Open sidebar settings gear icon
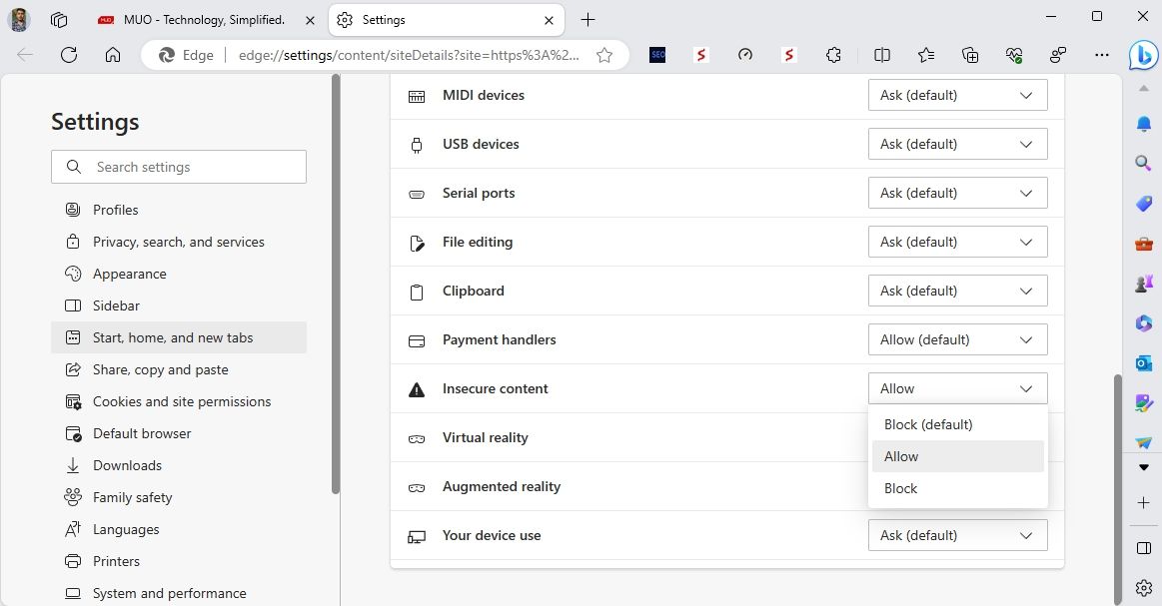Screen dimensions: 1162x606 [1144, 588]
